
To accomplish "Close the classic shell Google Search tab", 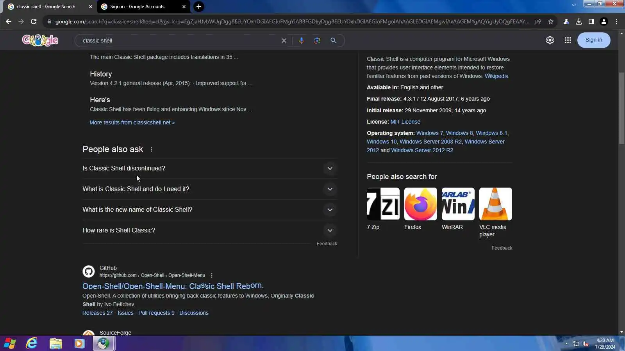I will 91,7.
